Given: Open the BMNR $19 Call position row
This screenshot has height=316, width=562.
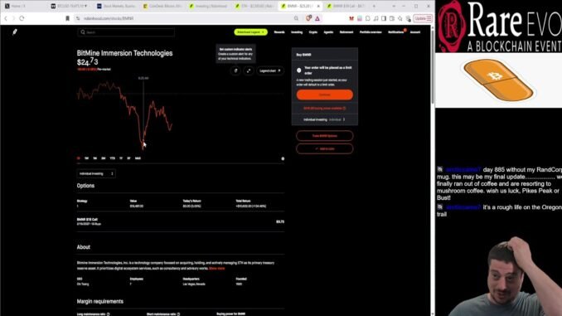Looking at the screenshot, I should pyautogui.click(x=180, y=221).
